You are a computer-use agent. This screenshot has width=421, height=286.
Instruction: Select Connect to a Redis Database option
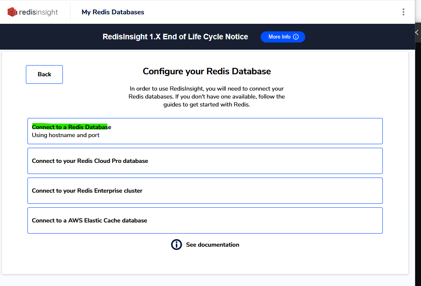pos(205,131)
